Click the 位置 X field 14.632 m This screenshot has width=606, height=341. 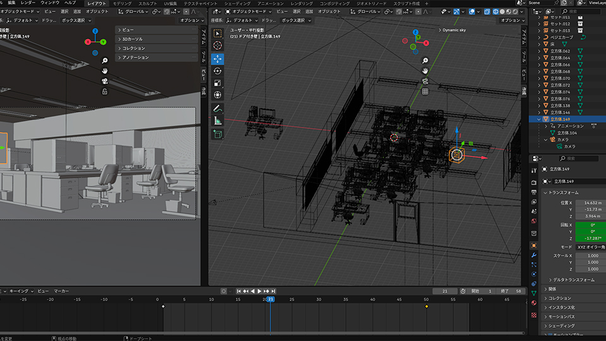591,203
